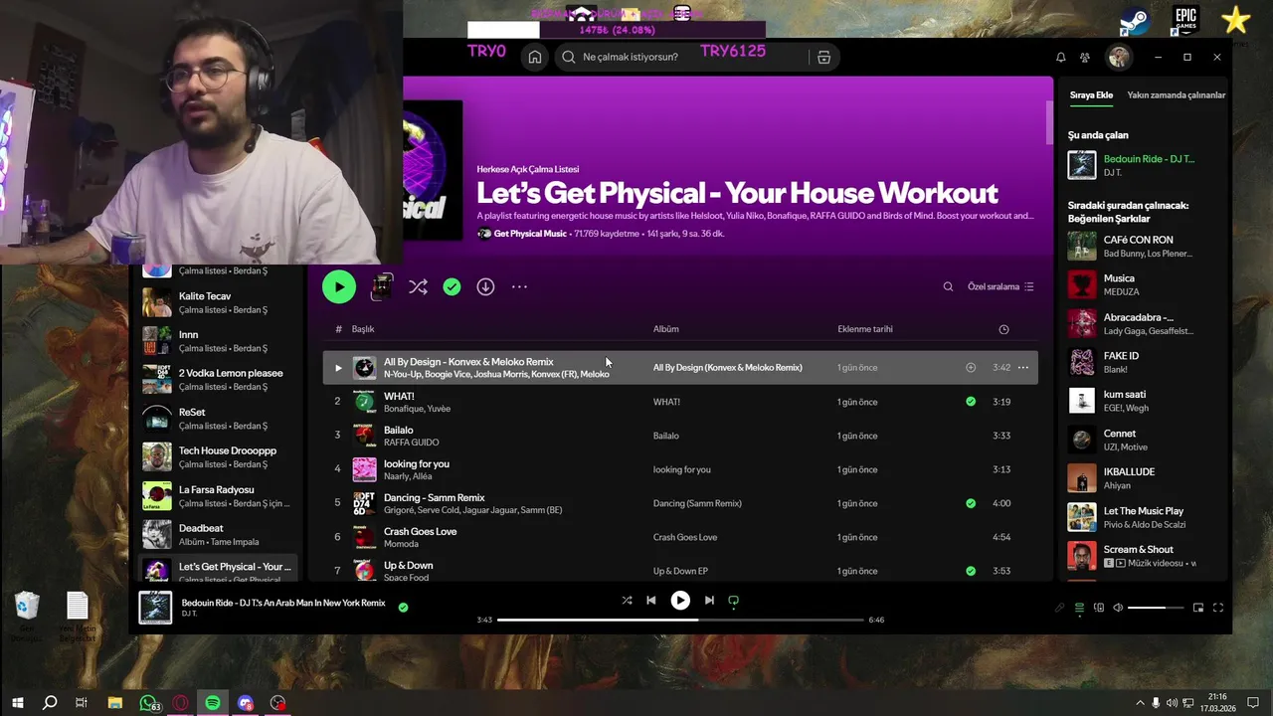Open WhatsApp from the taskbar
Image resolution: width=1273 pixels, height=716 pixels.
click(x=148, y=703)
